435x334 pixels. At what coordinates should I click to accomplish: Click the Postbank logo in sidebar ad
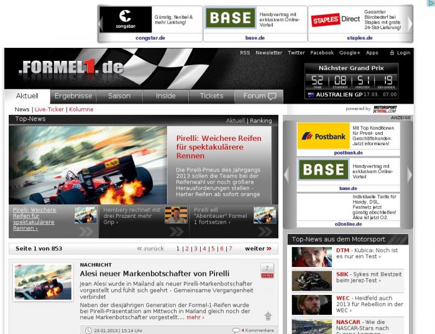click(324, 136)
